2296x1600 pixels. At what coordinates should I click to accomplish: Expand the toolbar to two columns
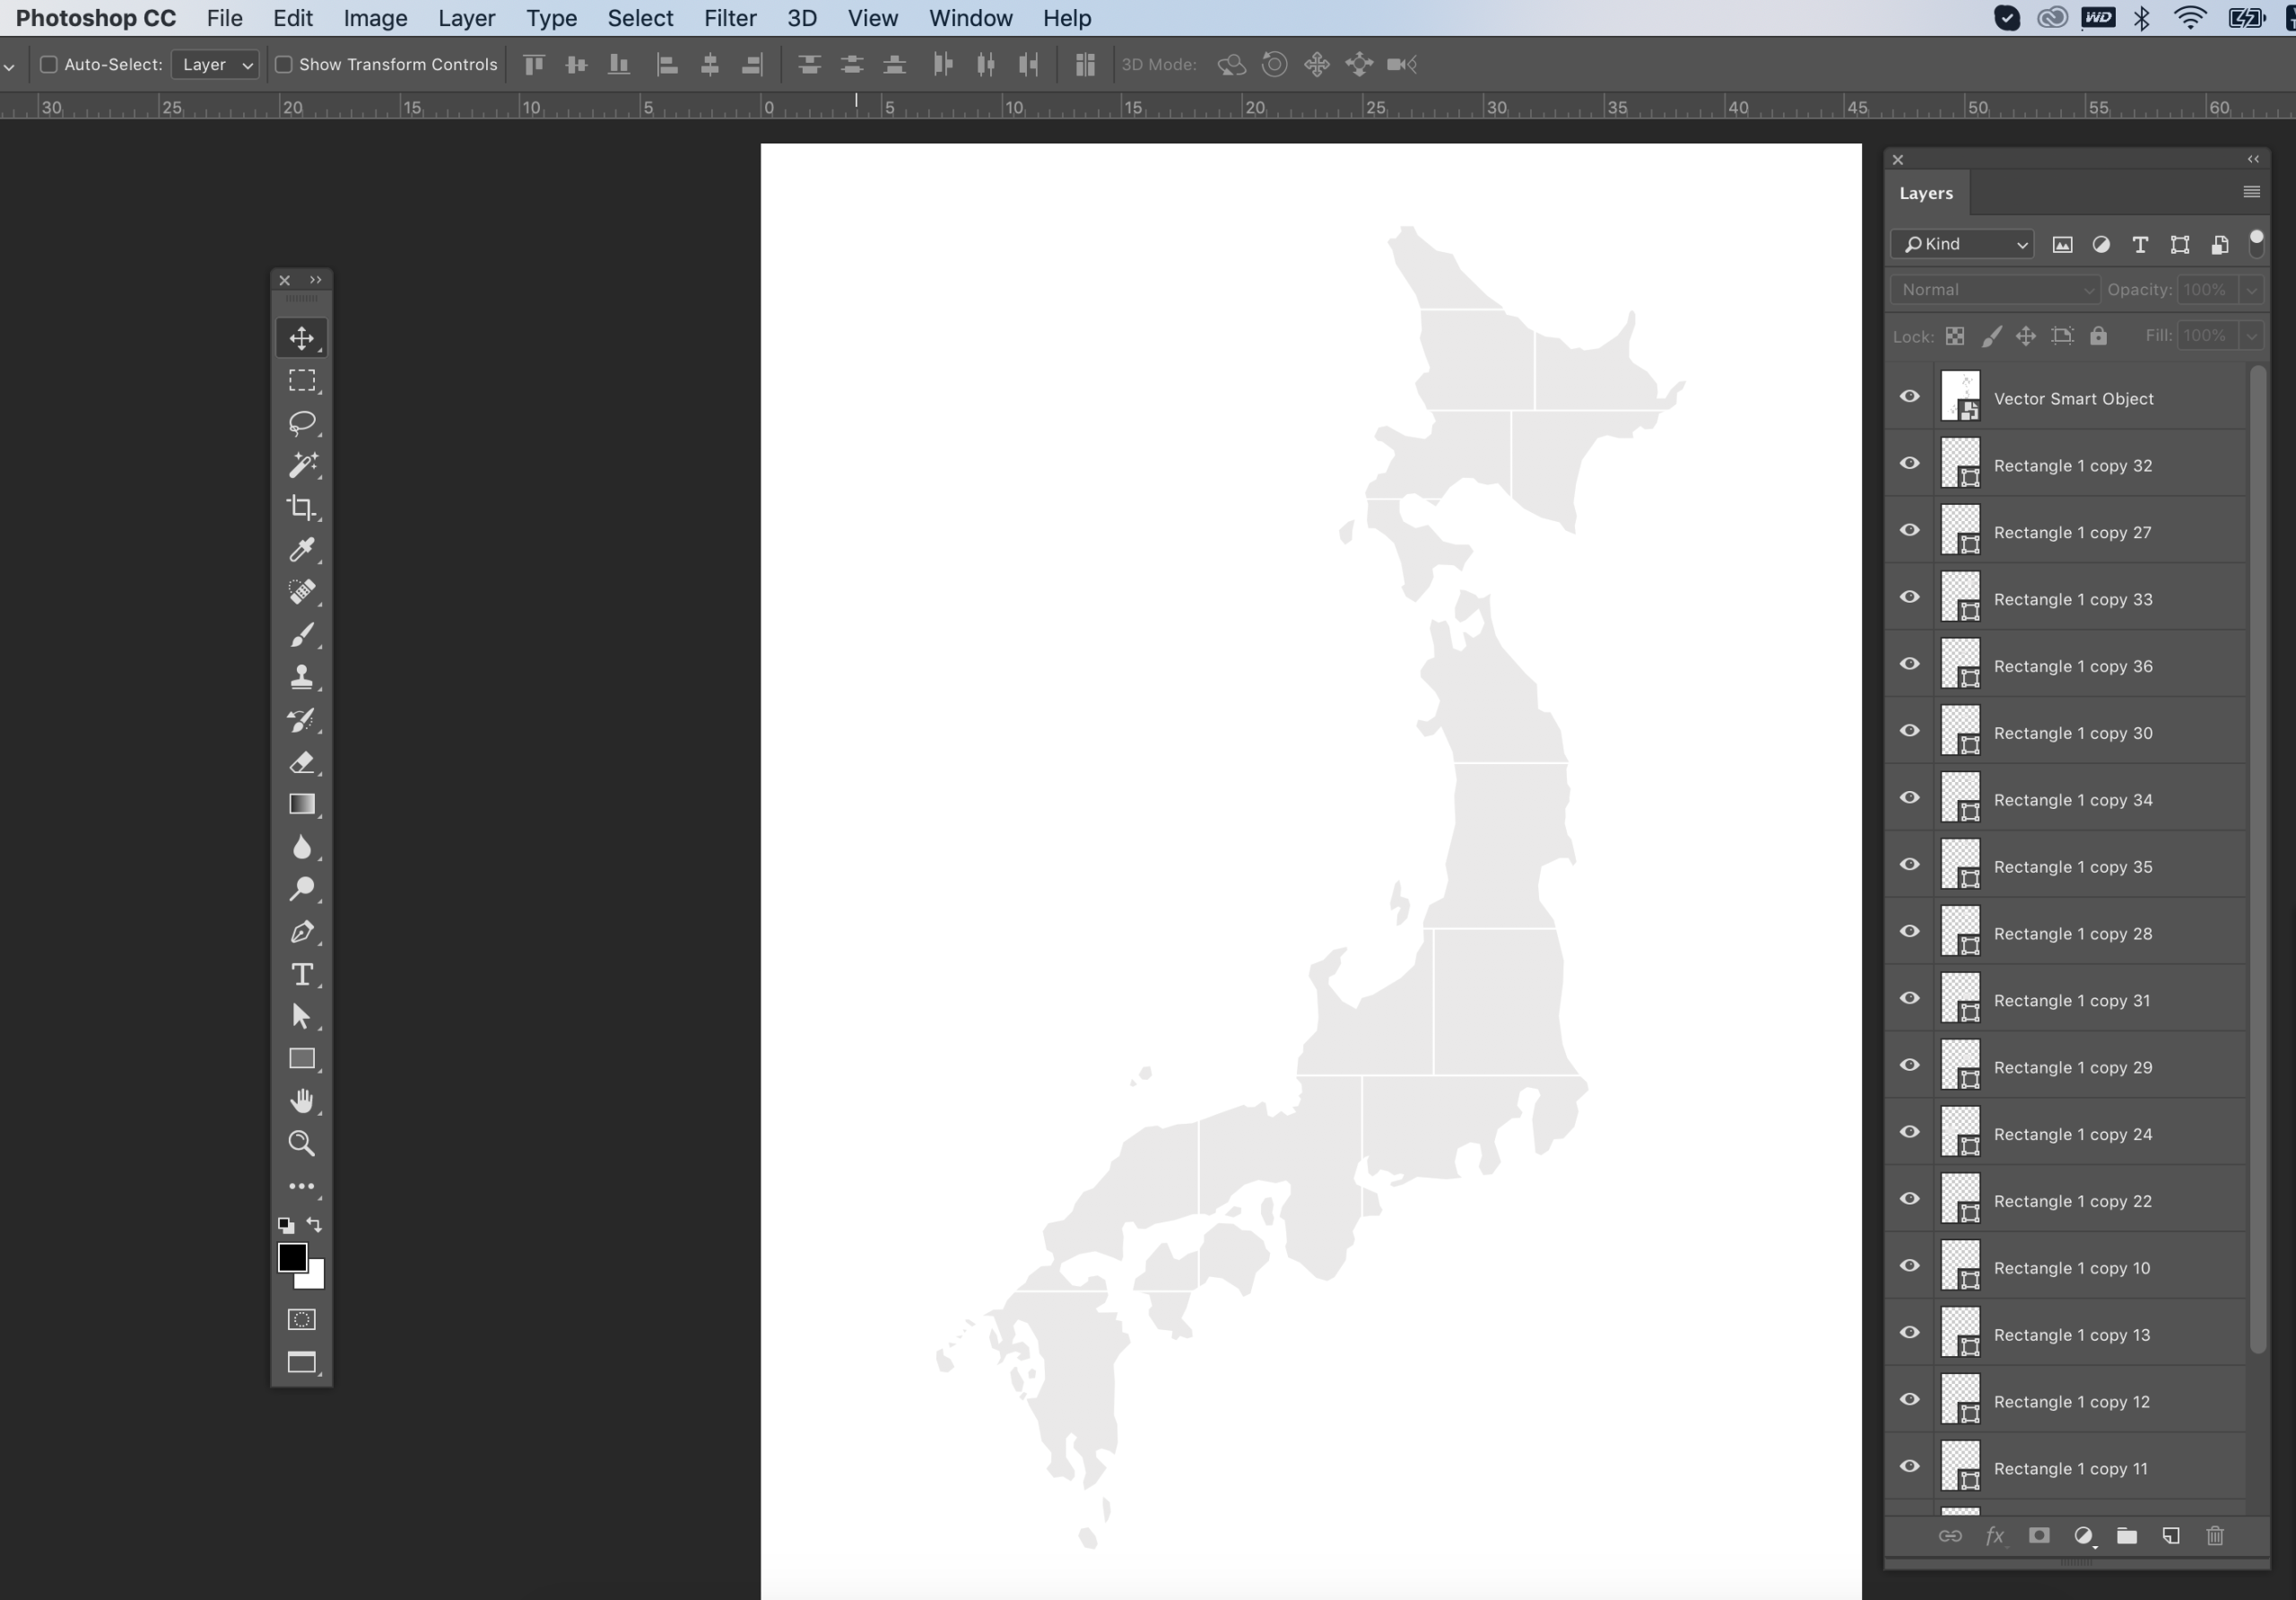[x=316, y=281]
